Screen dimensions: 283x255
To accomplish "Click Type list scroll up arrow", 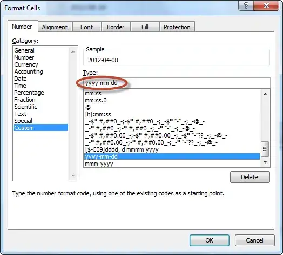I will (265, 94).
